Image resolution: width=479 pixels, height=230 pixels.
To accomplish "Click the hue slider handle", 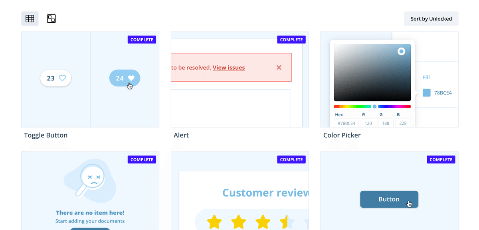I will [374, 106].
